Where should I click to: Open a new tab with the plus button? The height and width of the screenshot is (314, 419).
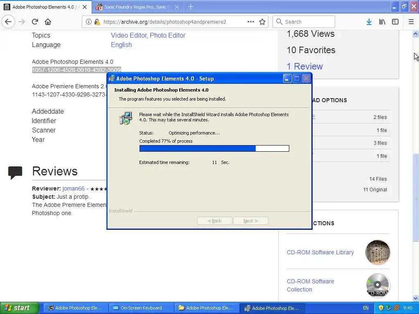pyautogui.click(x=191, y=7)
